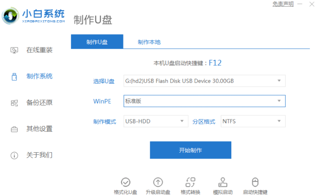316x195 pixels.
Task: Click the 格式化U盘 checkmark icon
Action: click(126, 182)
